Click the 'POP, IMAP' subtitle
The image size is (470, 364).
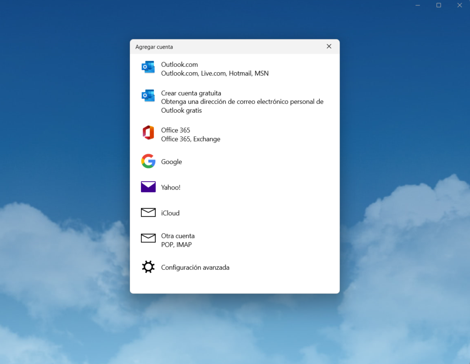coord(176,244)
